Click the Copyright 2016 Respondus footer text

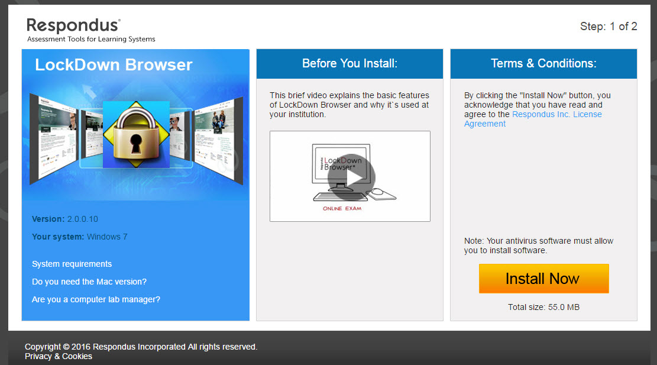(x=141, y=347)
